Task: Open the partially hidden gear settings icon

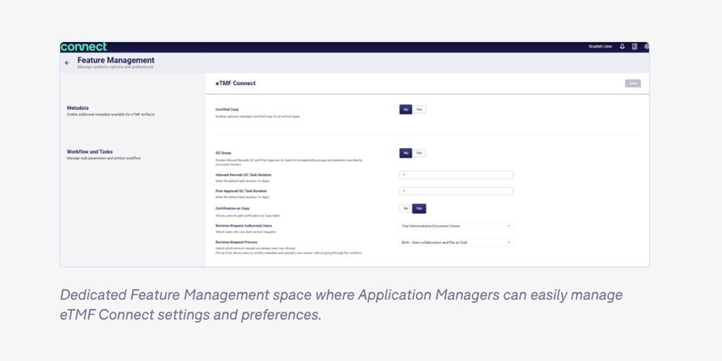Action: [647, 46]
